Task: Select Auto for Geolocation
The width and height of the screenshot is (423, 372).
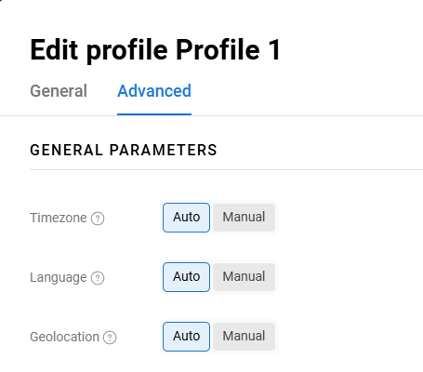Action: point(186,337)
